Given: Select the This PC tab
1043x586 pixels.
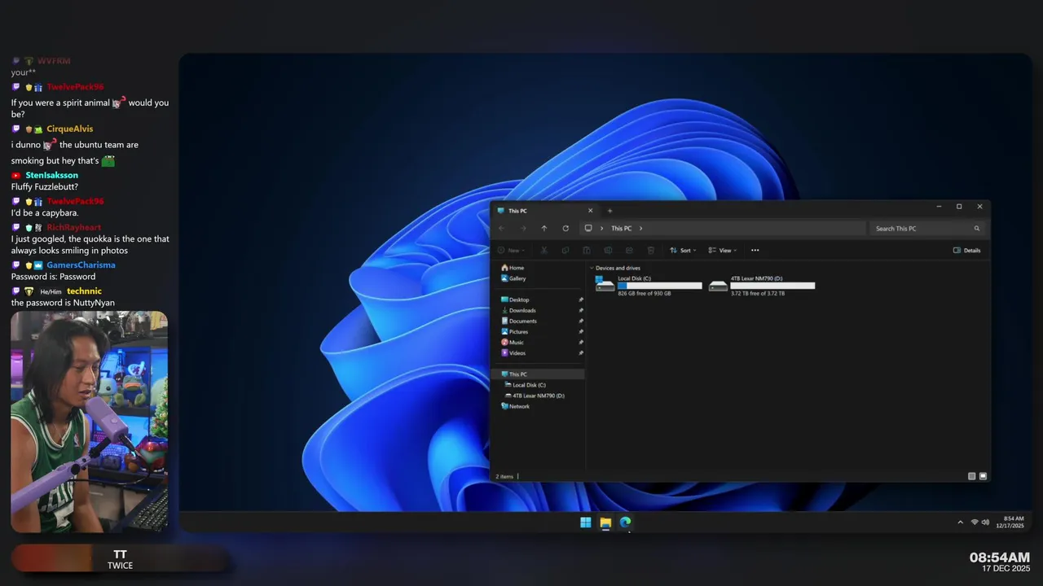Looking at the screenshot, I should tap(545, 211).
